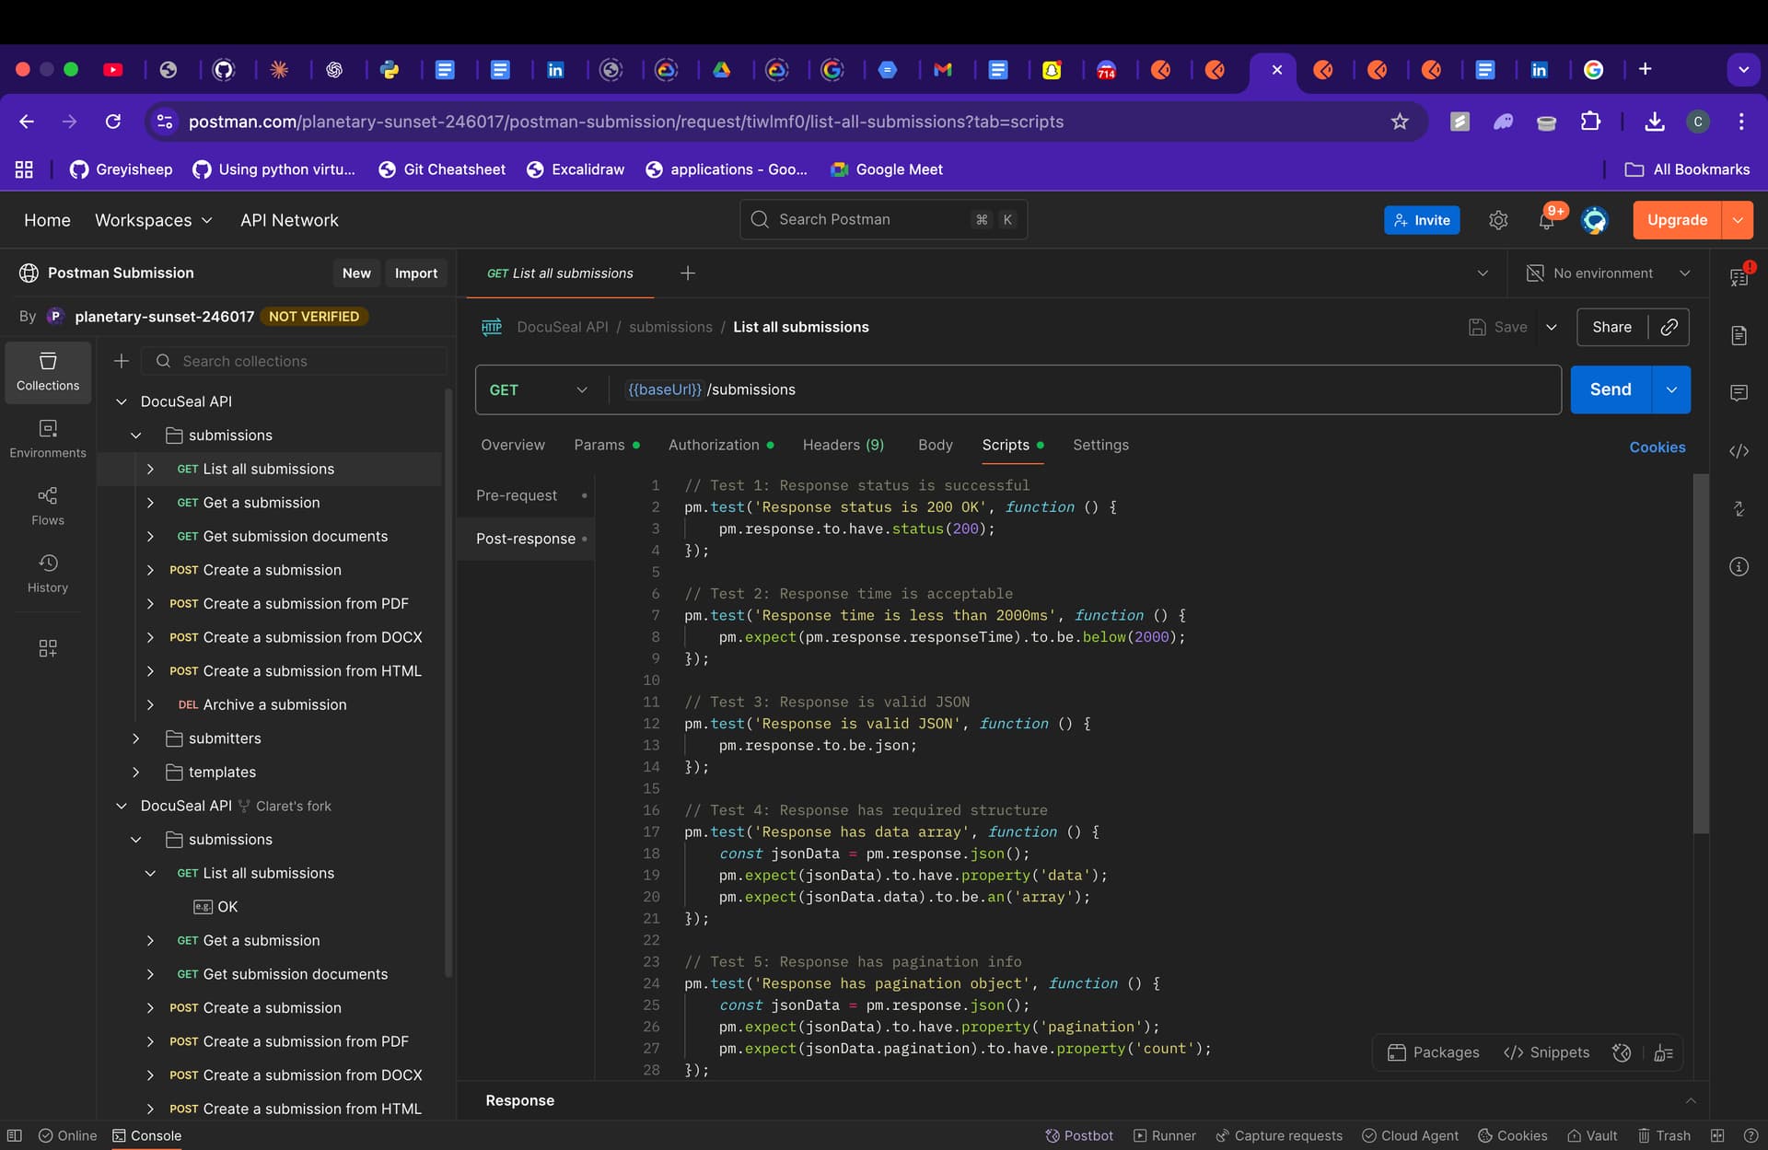Toggle the Console in status bar
The height and width of the screenshot is (1150, 1768).
[146, 1135]
